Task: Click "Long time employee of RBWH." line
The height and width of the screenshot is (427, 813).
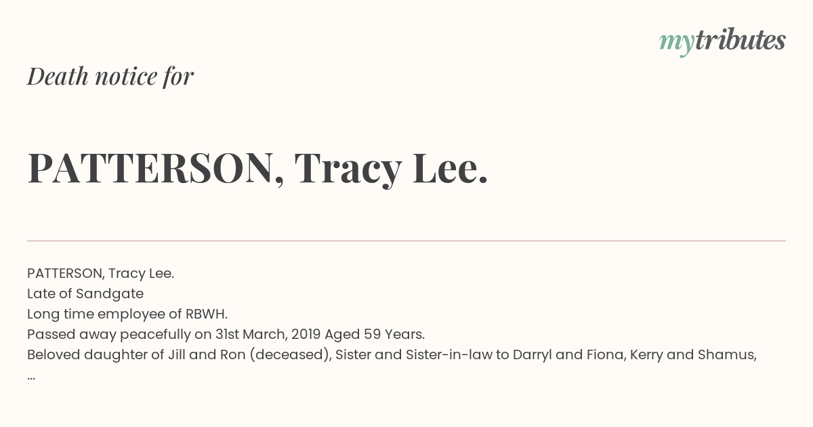Action: click(x=127, y=314)
